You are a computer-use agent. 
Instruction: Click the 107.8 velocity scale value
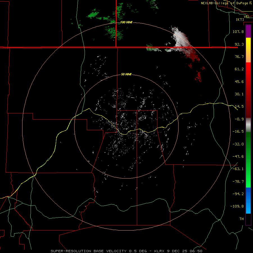tap(238, 31)
